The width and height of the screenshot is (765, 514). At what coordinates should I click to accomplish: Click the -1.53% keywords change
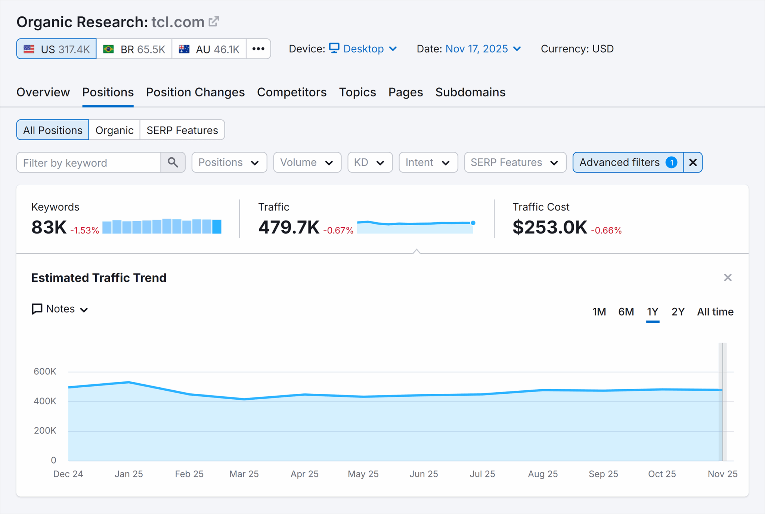click(x=85, y=230)
